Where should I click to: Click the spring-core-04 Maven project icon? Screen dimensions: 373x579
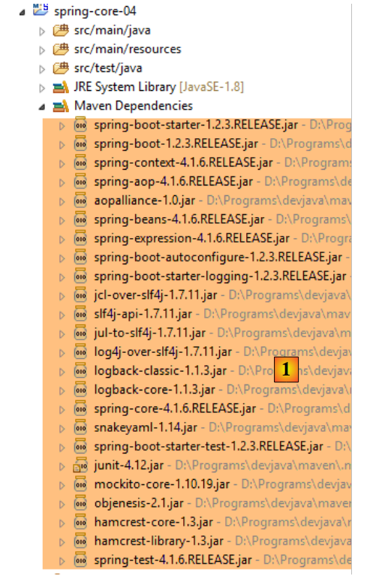pos(41,10)
